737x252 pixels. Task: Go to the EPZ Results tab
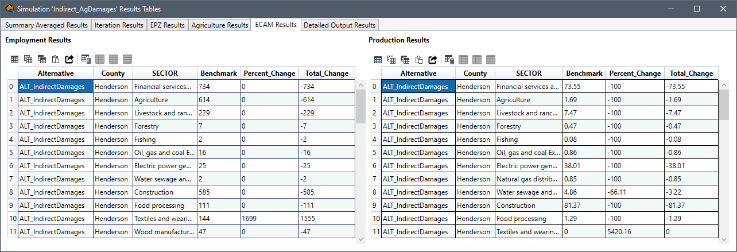click(x=168, y=25)
